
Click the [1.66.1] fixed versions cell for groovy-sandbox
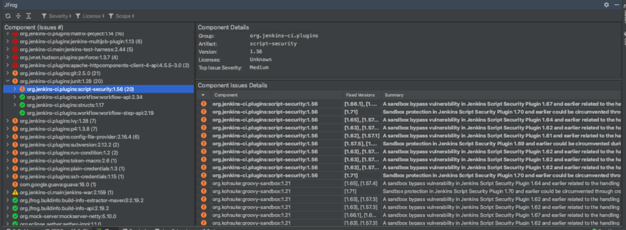click(361, 215)
